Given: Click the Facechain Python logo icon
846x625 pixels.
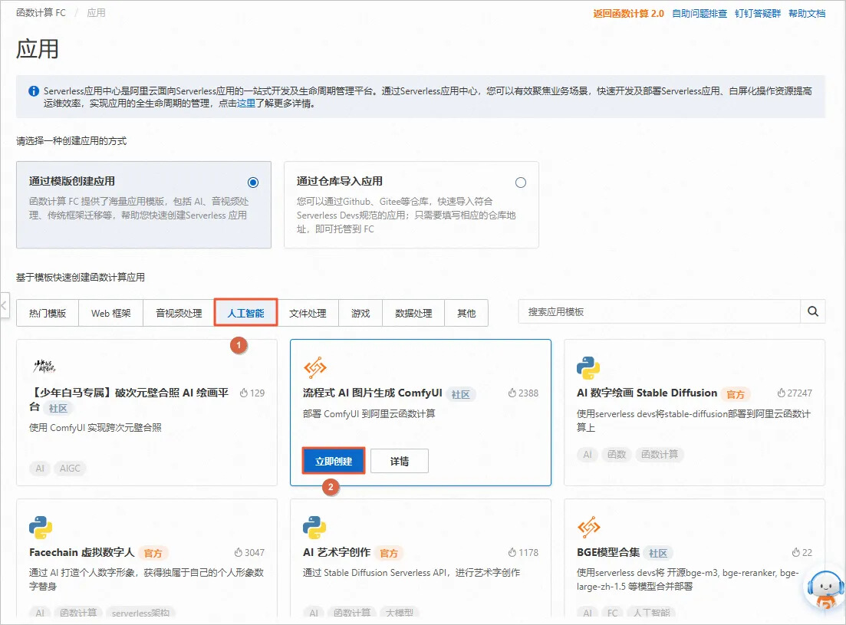Looking at the screenshot, I should tap(41, 528).
